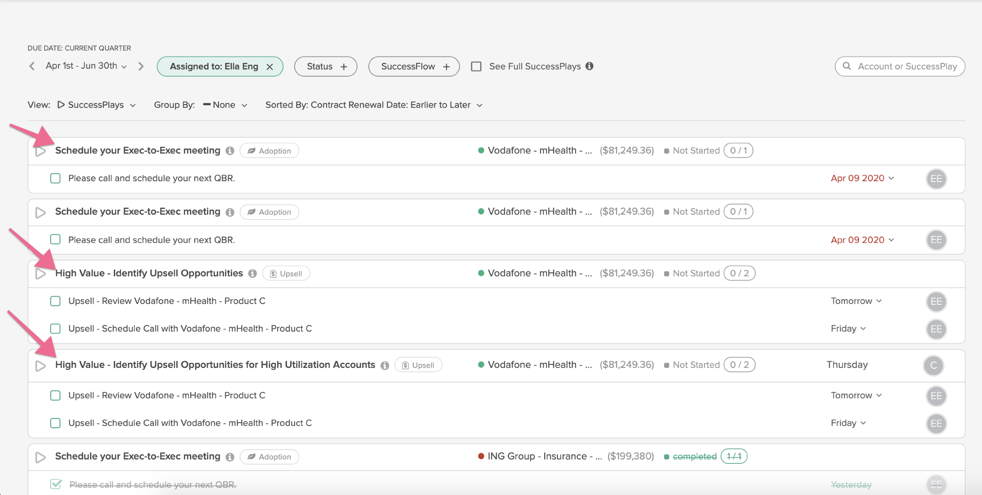Click EE avatar on first Review Vodafone task
This screenshot has height=495, width=982.
pos(936,302)
